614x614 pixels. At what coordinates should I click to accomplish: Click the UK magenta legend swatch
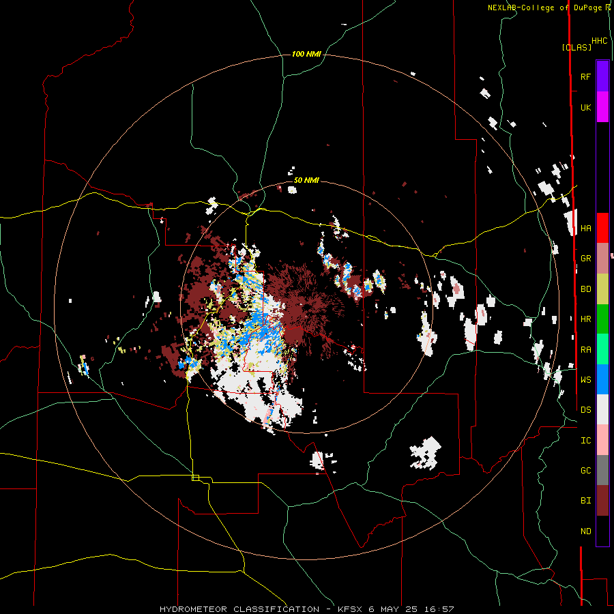coord(602,107)
